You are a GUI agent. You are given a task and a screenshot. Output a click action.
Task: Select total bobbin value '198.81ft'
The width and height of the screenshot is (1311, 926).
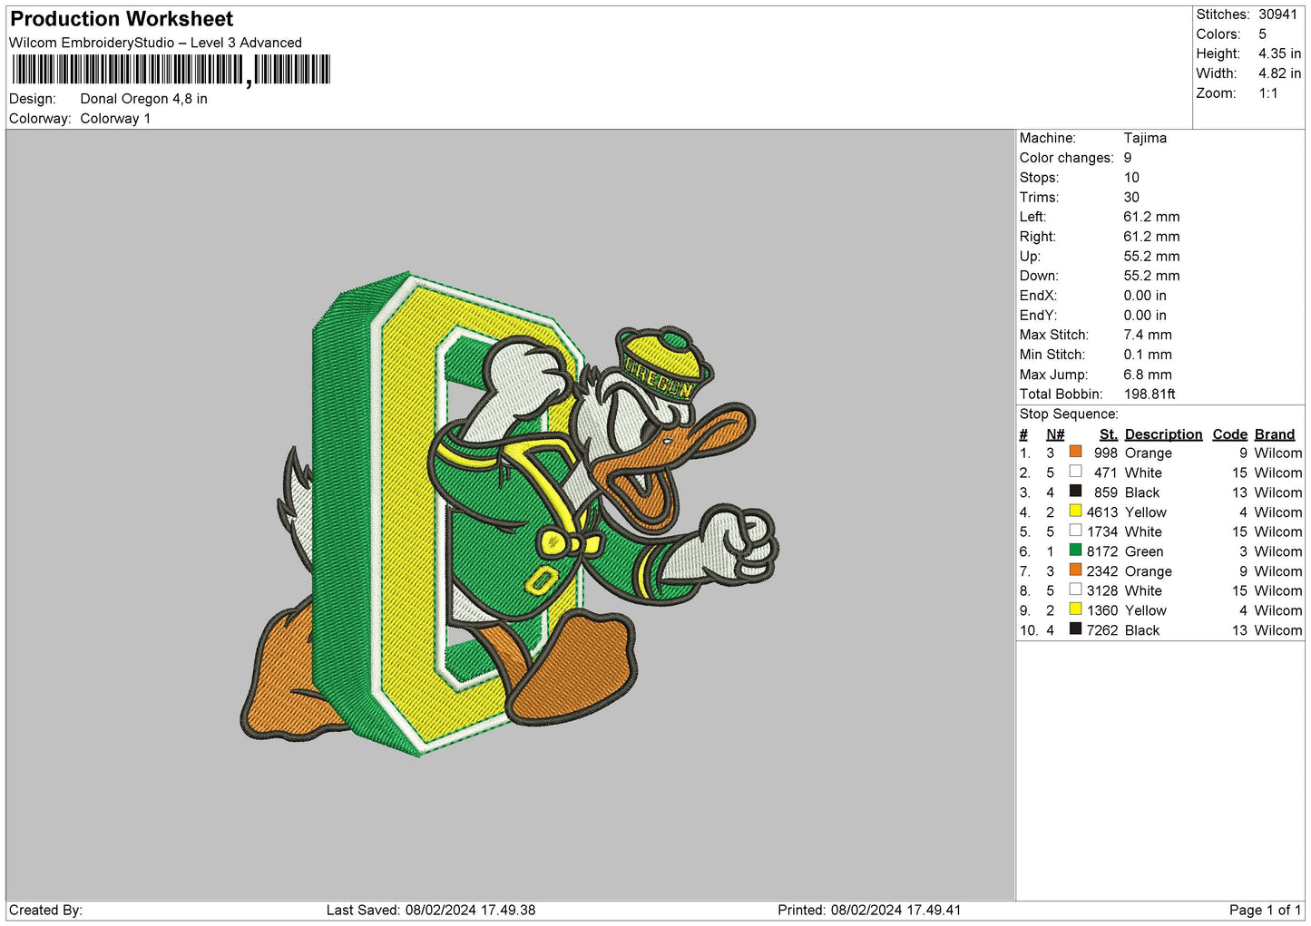click(x=1150, y=395)
